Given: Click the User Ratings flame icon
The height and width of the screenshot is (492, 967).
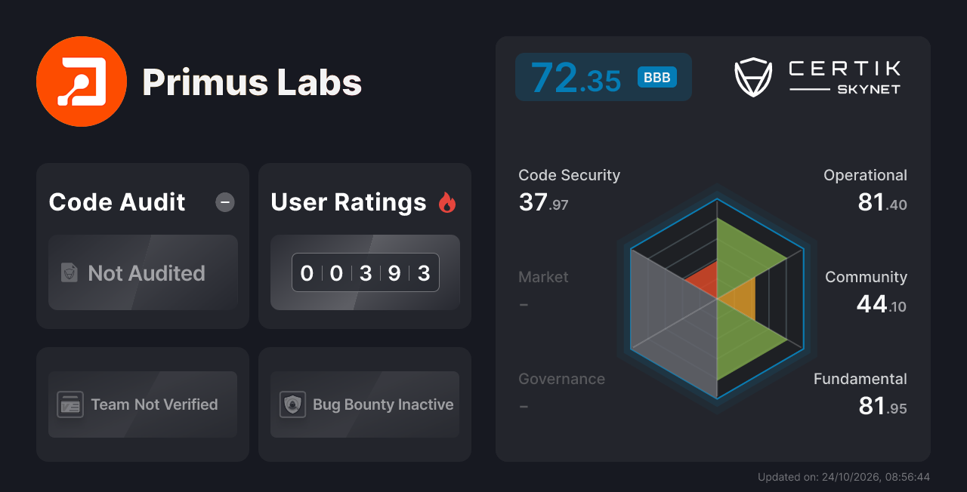Looking at the screenshot, I should (447, 202).
